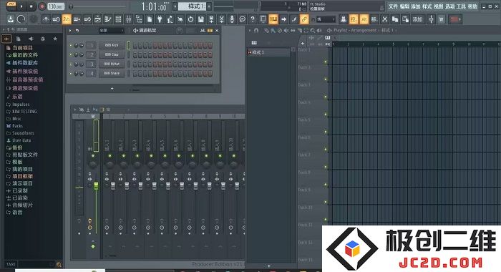Click the transport Play button
Viewport: 501px width, 272px height.
21,6
